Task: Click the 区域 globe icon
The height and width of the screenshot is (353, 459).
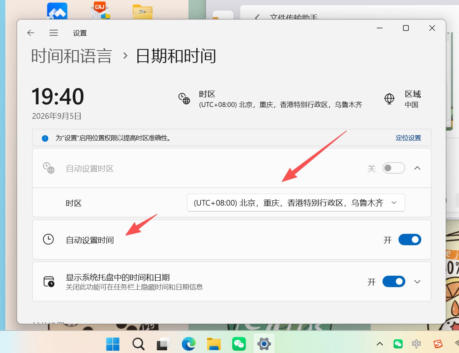Action: [x=389, y=99]
